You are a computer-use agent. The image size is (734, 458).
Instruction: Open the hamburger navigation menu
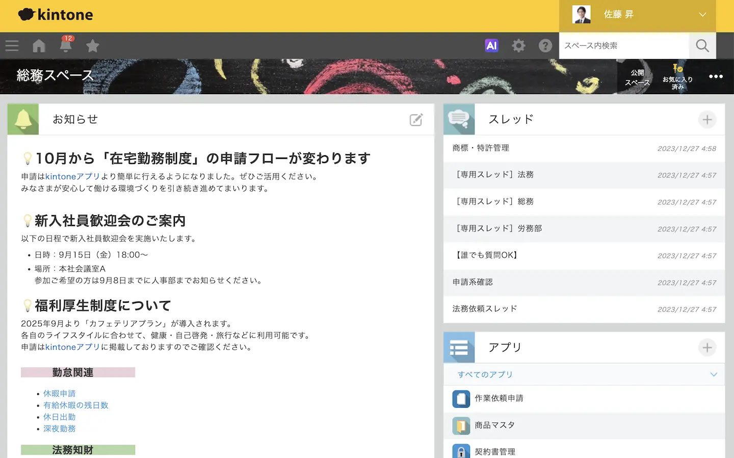[x=12, y=46]
